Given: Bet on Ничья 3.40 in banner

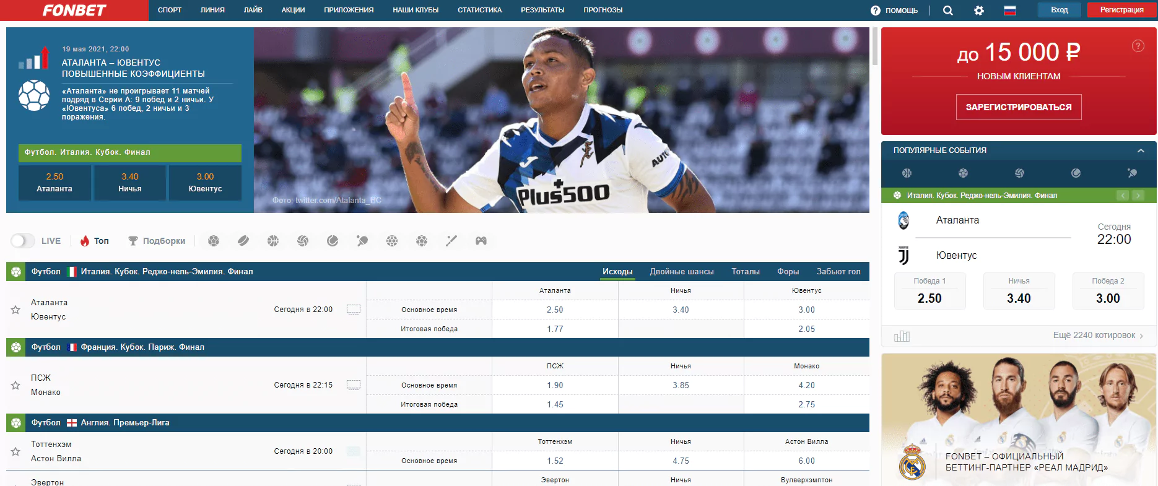Looking at the screenshot, I should coord(130,183).
